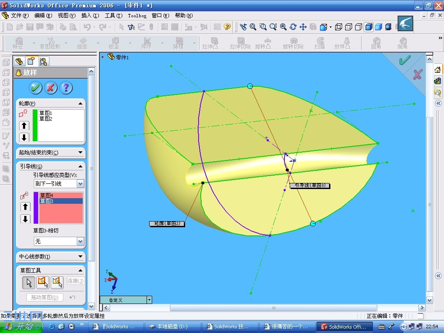Expand the 中心线参数 section

(81, 257)
